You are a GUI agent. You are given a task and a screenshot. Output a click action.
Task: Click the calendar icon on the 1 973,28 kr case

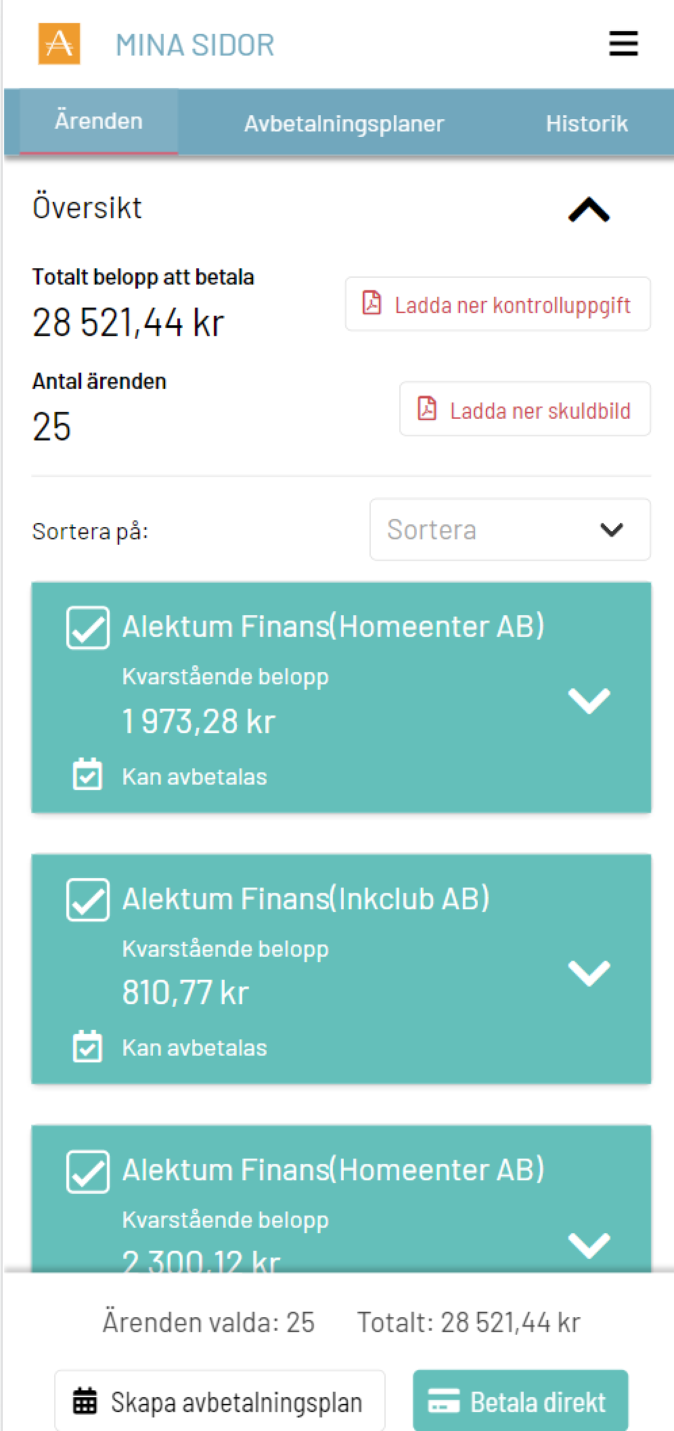point(87,774)
